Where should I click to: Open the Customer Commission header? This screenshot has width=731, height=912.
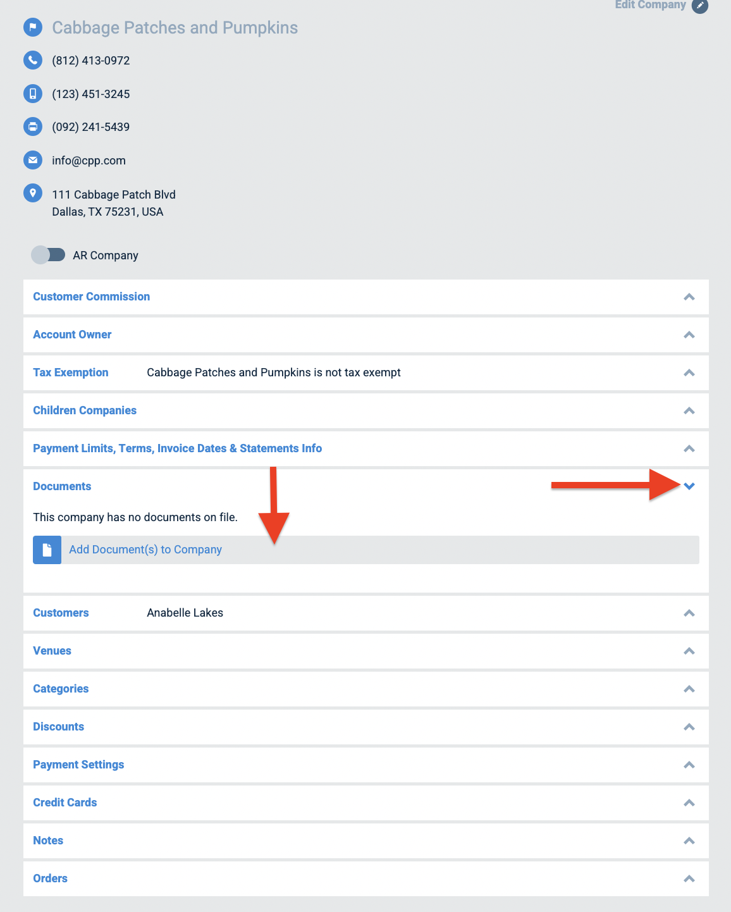(x=92, y=297)
